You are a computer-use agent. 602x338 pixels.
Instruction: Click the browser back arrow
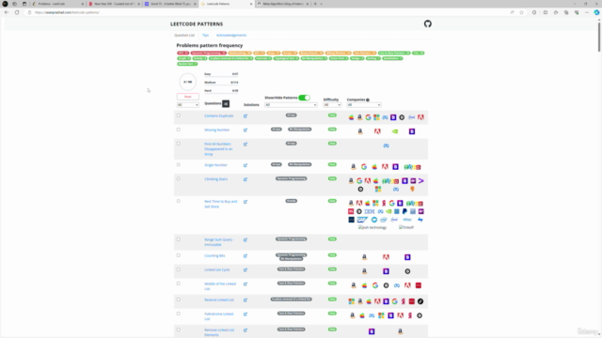click(x=7, y=12)
